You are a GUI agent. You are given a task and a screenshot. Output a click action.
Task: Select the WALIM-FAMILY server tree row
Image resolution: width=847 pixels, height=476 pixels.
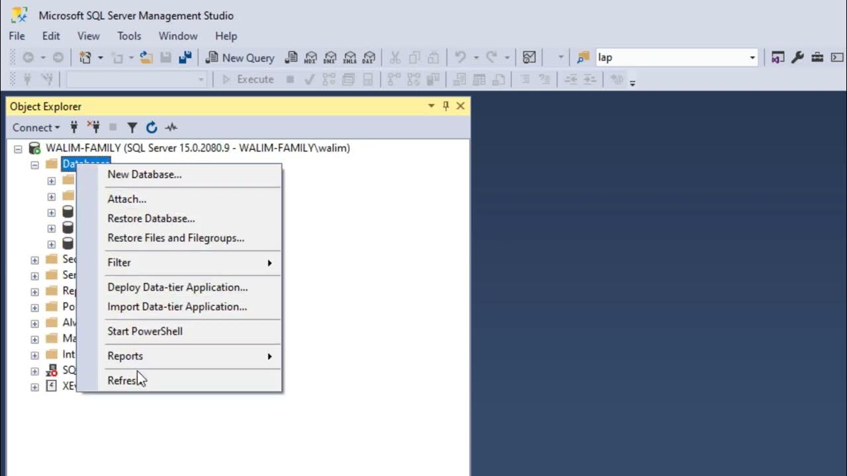198,148
